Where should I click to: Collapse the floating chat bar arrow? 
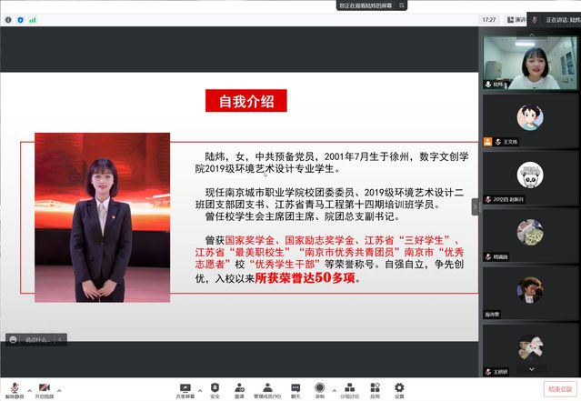(x=61, y=339)
